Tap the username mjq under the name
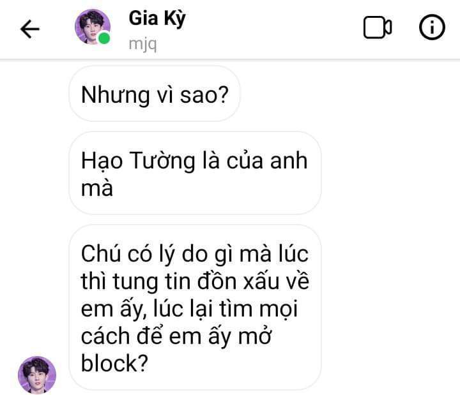460x395 pixels. coord(142,44)
